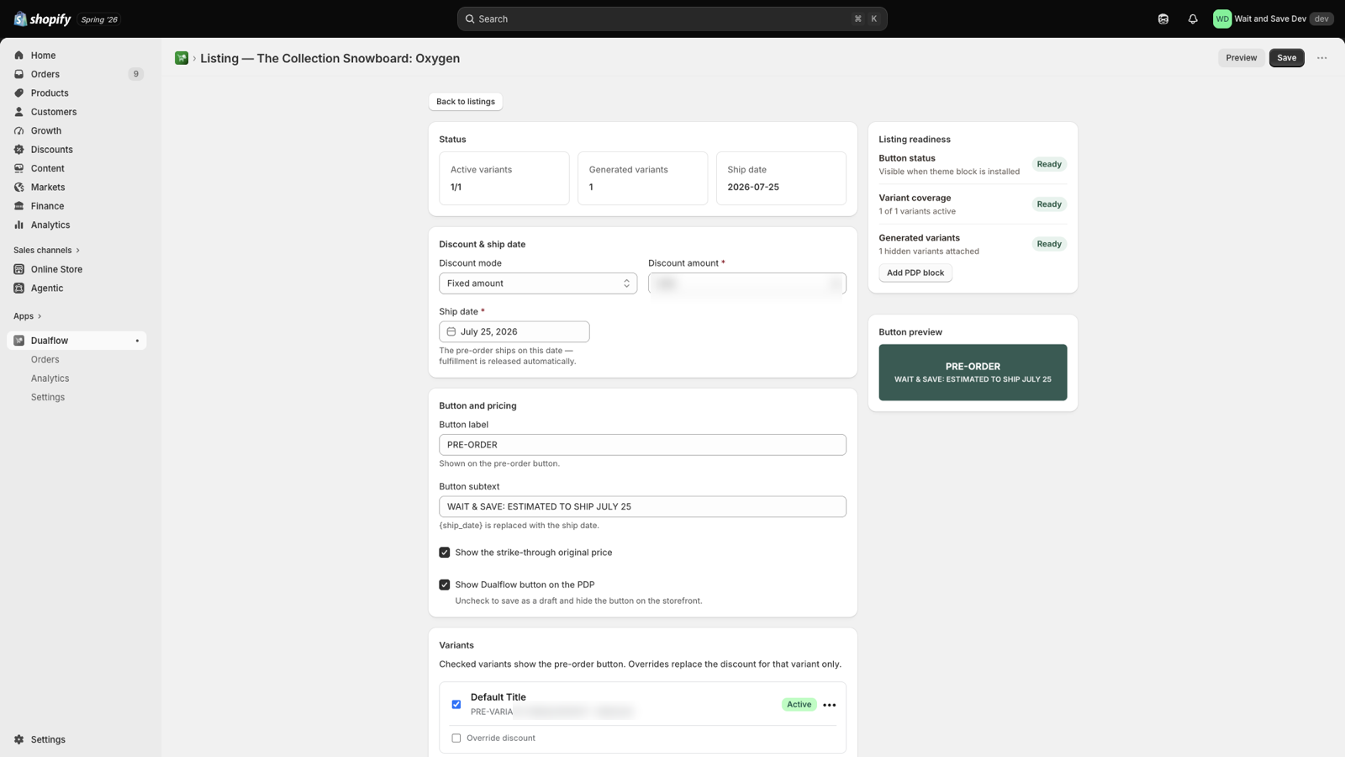This screenshot has height=757, width=1345.
Task: Click the Spring '26 edition badge
Action: (x=99, y=19)
